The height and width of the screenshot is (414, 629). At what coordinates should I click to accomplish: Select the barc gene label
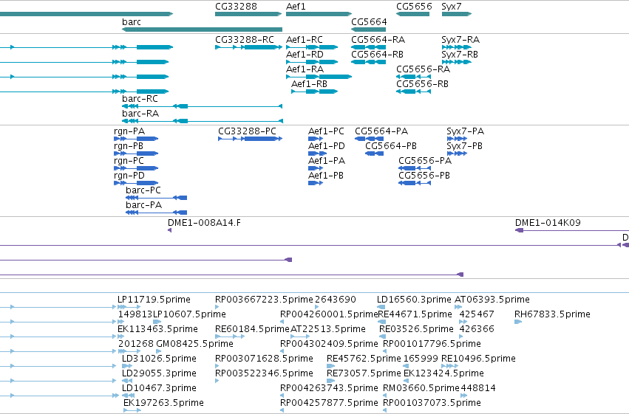(131, 21)
